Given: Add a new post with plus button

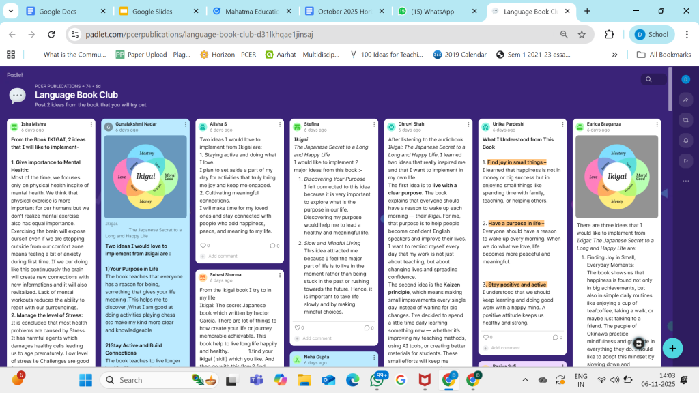Looking at the screenshot, I should 672,348.
